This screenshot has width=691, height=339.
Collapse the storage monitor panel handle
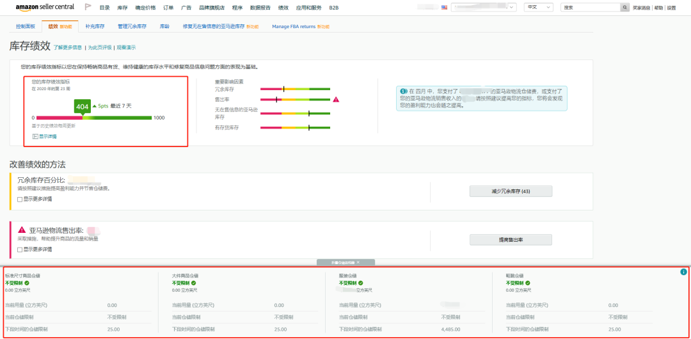tap(345, 262)
